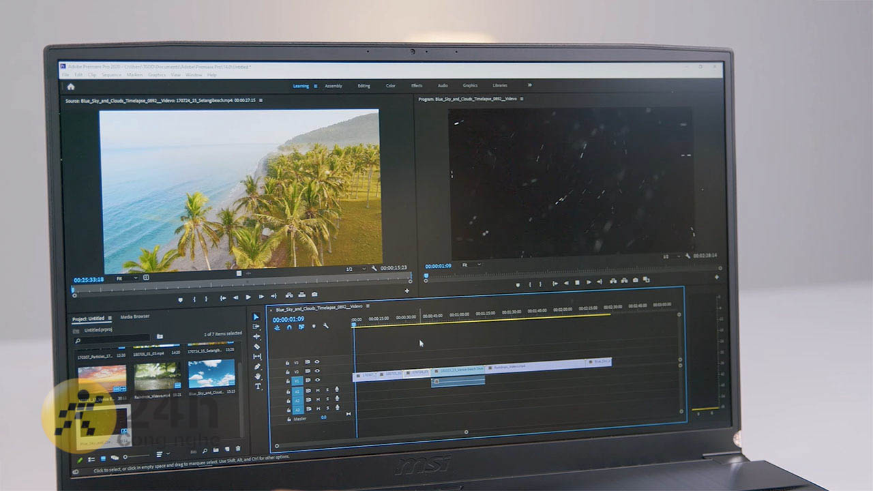The height and width of the screenshot is (491, 873).
Task: Select the Track Select Forward tool
Action: pyautogui.click(x=256, y=327)
